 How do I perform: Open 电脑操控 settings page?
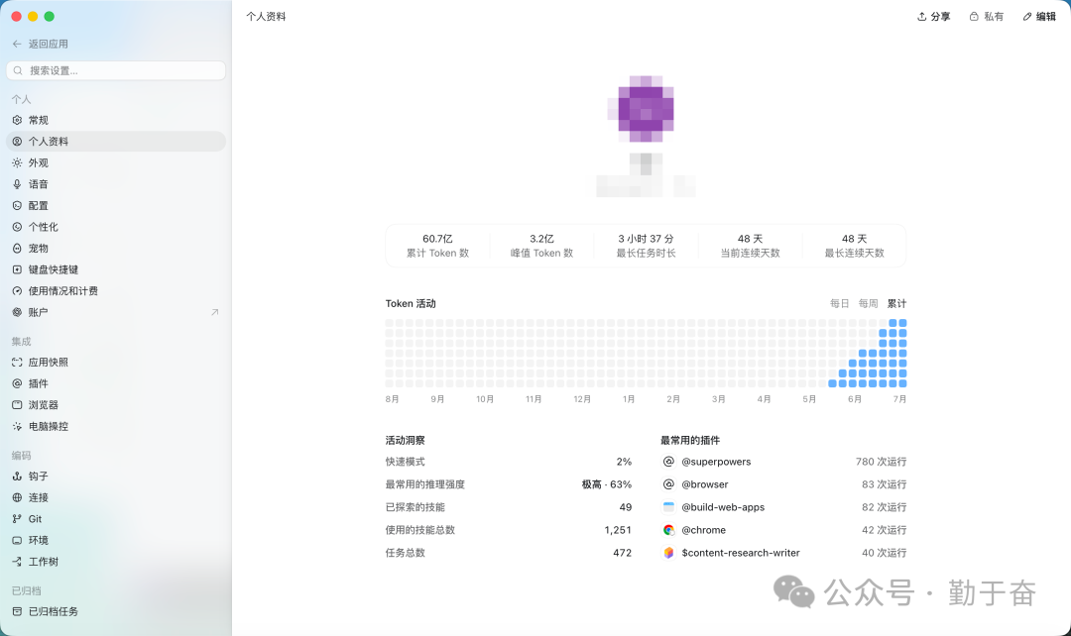(x=116, y=427)
